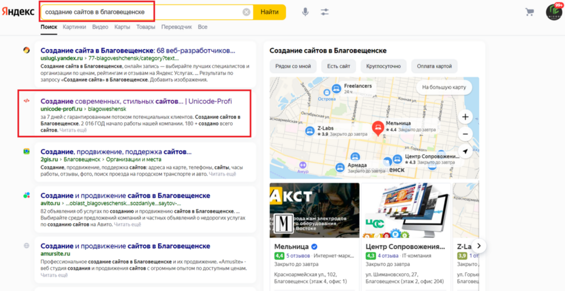Screen dimensions: 565x291
Task: Open Создание, продвижение, поддержка сайтов result
Action: tap(116, 152)
